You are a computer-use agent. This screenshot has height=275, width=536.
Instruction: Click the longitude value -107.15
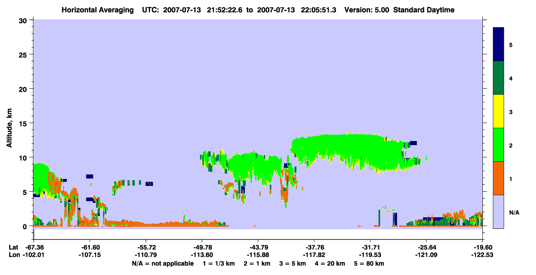89,255
